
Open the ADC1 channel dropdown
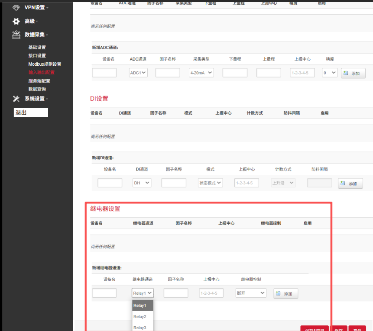138,73
